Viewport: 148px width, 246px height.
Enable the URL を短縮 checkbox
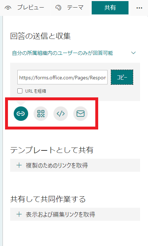(x=20, y=91)
